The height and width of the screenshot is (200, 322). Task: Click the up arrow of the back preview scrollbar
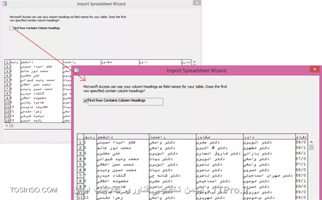tap(194, 62)
